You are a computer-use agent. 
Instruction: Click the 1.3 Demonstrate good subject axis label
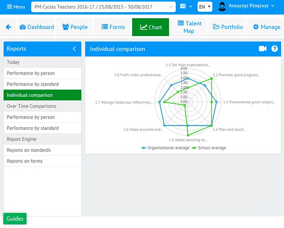pos(250,102)
